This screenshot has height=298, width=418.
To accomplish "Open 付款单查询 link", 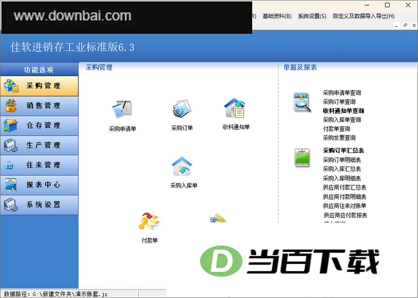I will 336,129.
